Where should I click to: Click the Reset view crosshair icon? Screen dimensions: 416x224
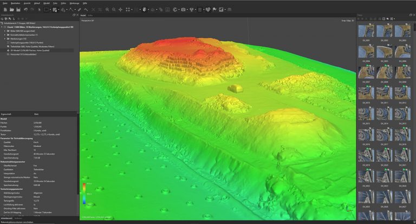(x=121, y=10)
